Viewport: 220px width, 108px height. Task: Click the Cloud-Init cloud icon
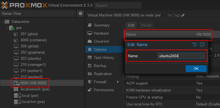(90, 42)
